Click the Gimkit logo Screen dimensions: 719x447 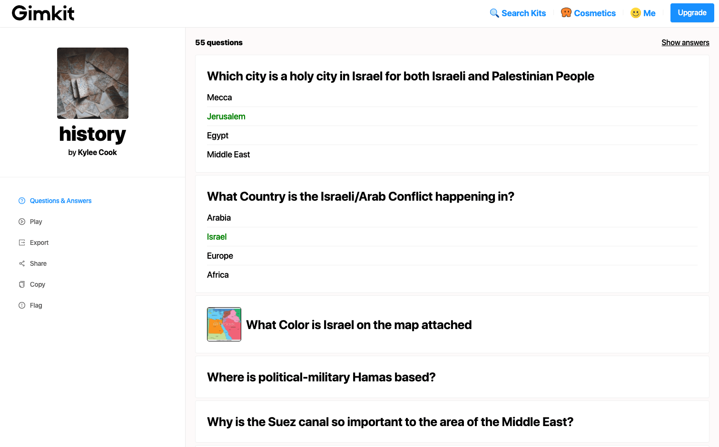43,13
